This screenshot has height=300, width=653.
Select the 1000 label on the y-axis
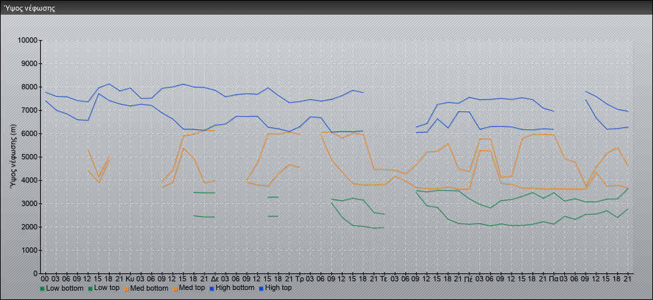click(29, 250)
